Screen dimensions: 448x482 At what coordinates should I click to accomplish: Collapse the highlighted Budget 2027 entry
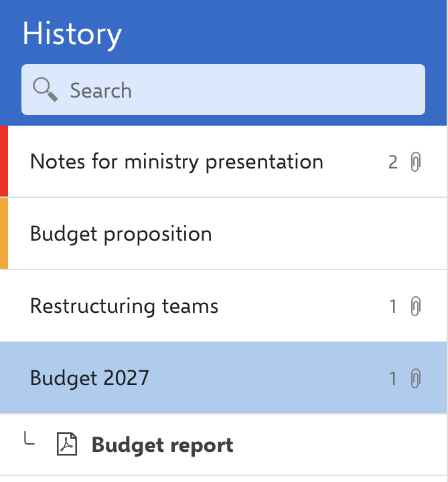223,378
